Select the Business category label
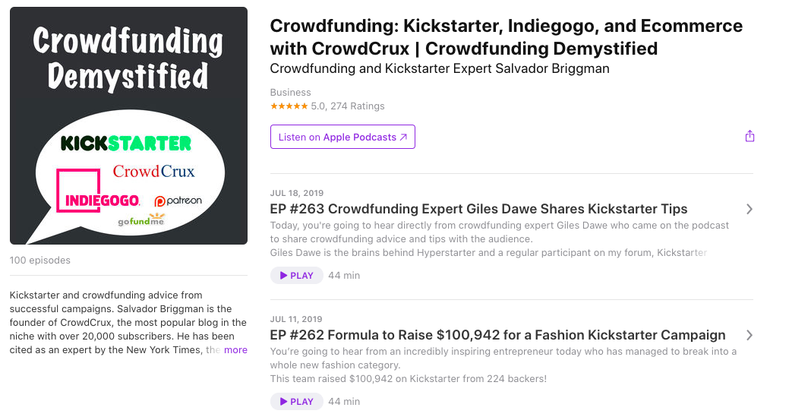 point(290,93)
